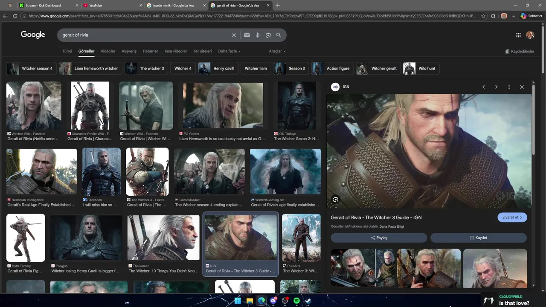Go to the "Alışveriş" tab

point(129,51)
